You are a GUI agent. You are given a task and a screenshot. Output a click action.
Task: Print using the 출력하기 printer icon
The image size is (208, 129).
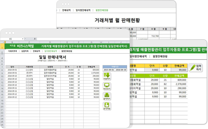[x=107, y=96]
